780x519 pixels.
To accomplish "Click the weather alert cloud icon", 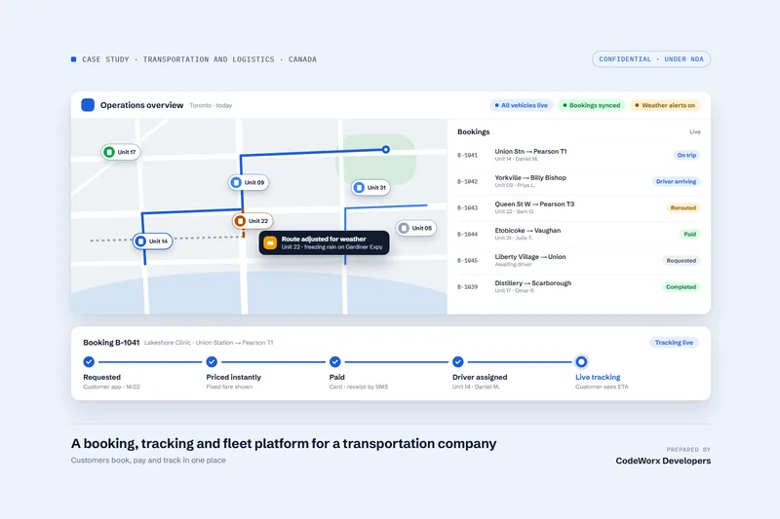I will pos(270,242).
